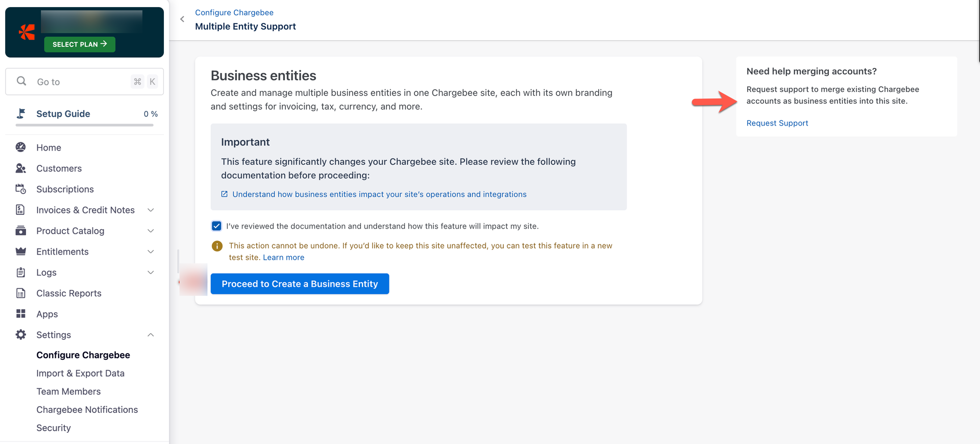This screenshot has height=444, width=980.
Task: Open Team Members settings page
Action: point(68,391)
